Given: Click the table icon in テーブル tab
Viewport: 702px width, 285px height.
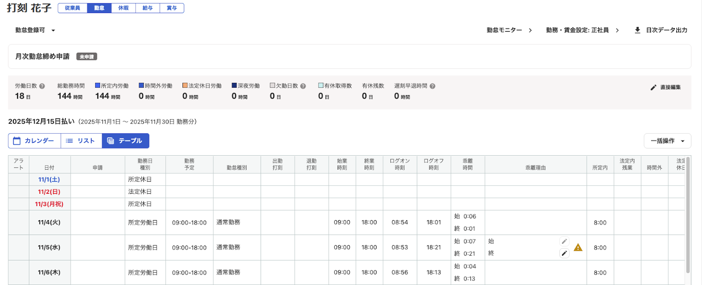Looking at the screenshot, I should (x=111, y=141).
